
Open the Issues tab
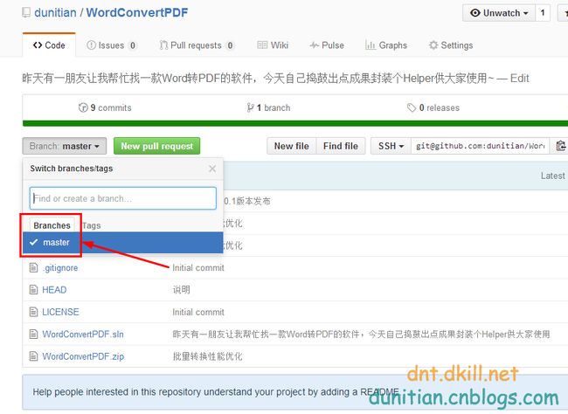pyautogui.click(x=112, y=45)
